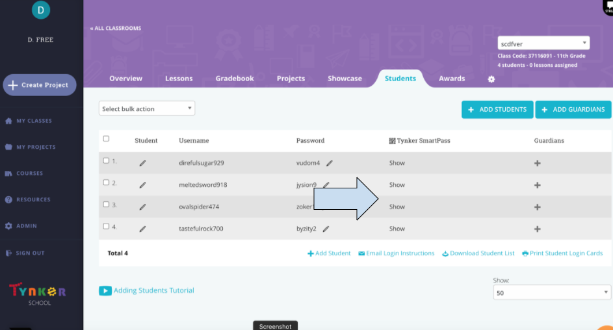Switch to the Projects tab

[x=291, y=79]
